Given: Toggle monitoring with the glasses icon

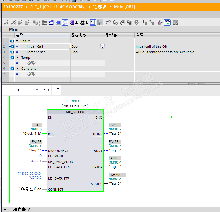Looking at the screenshot, I should (167, 22).
